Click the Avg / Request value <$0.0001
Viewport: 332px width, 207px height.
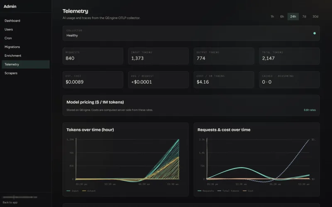[x=142, y=82]
